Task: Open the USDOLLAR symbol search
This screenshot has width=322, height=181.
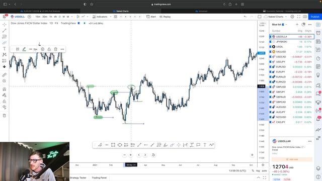Action: [x=18, y=17]
